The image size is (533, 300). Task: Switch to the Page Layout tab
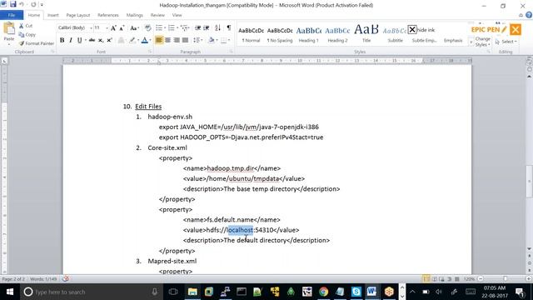(77, 15)
